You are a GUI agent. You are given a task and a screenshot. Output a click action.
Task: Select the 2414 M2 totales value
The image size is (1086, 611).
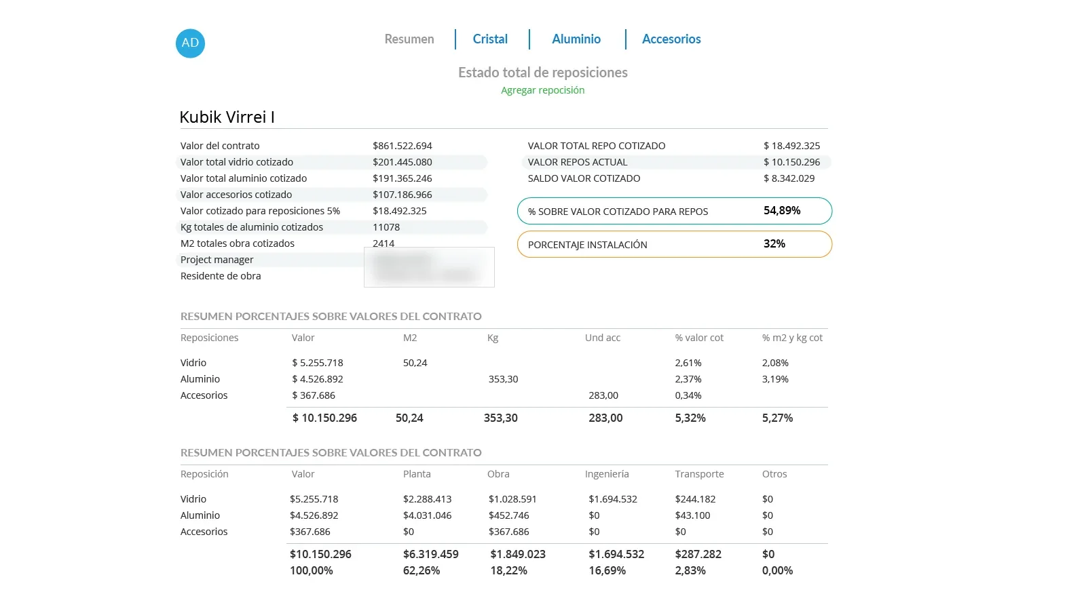[x=383, y=243]
